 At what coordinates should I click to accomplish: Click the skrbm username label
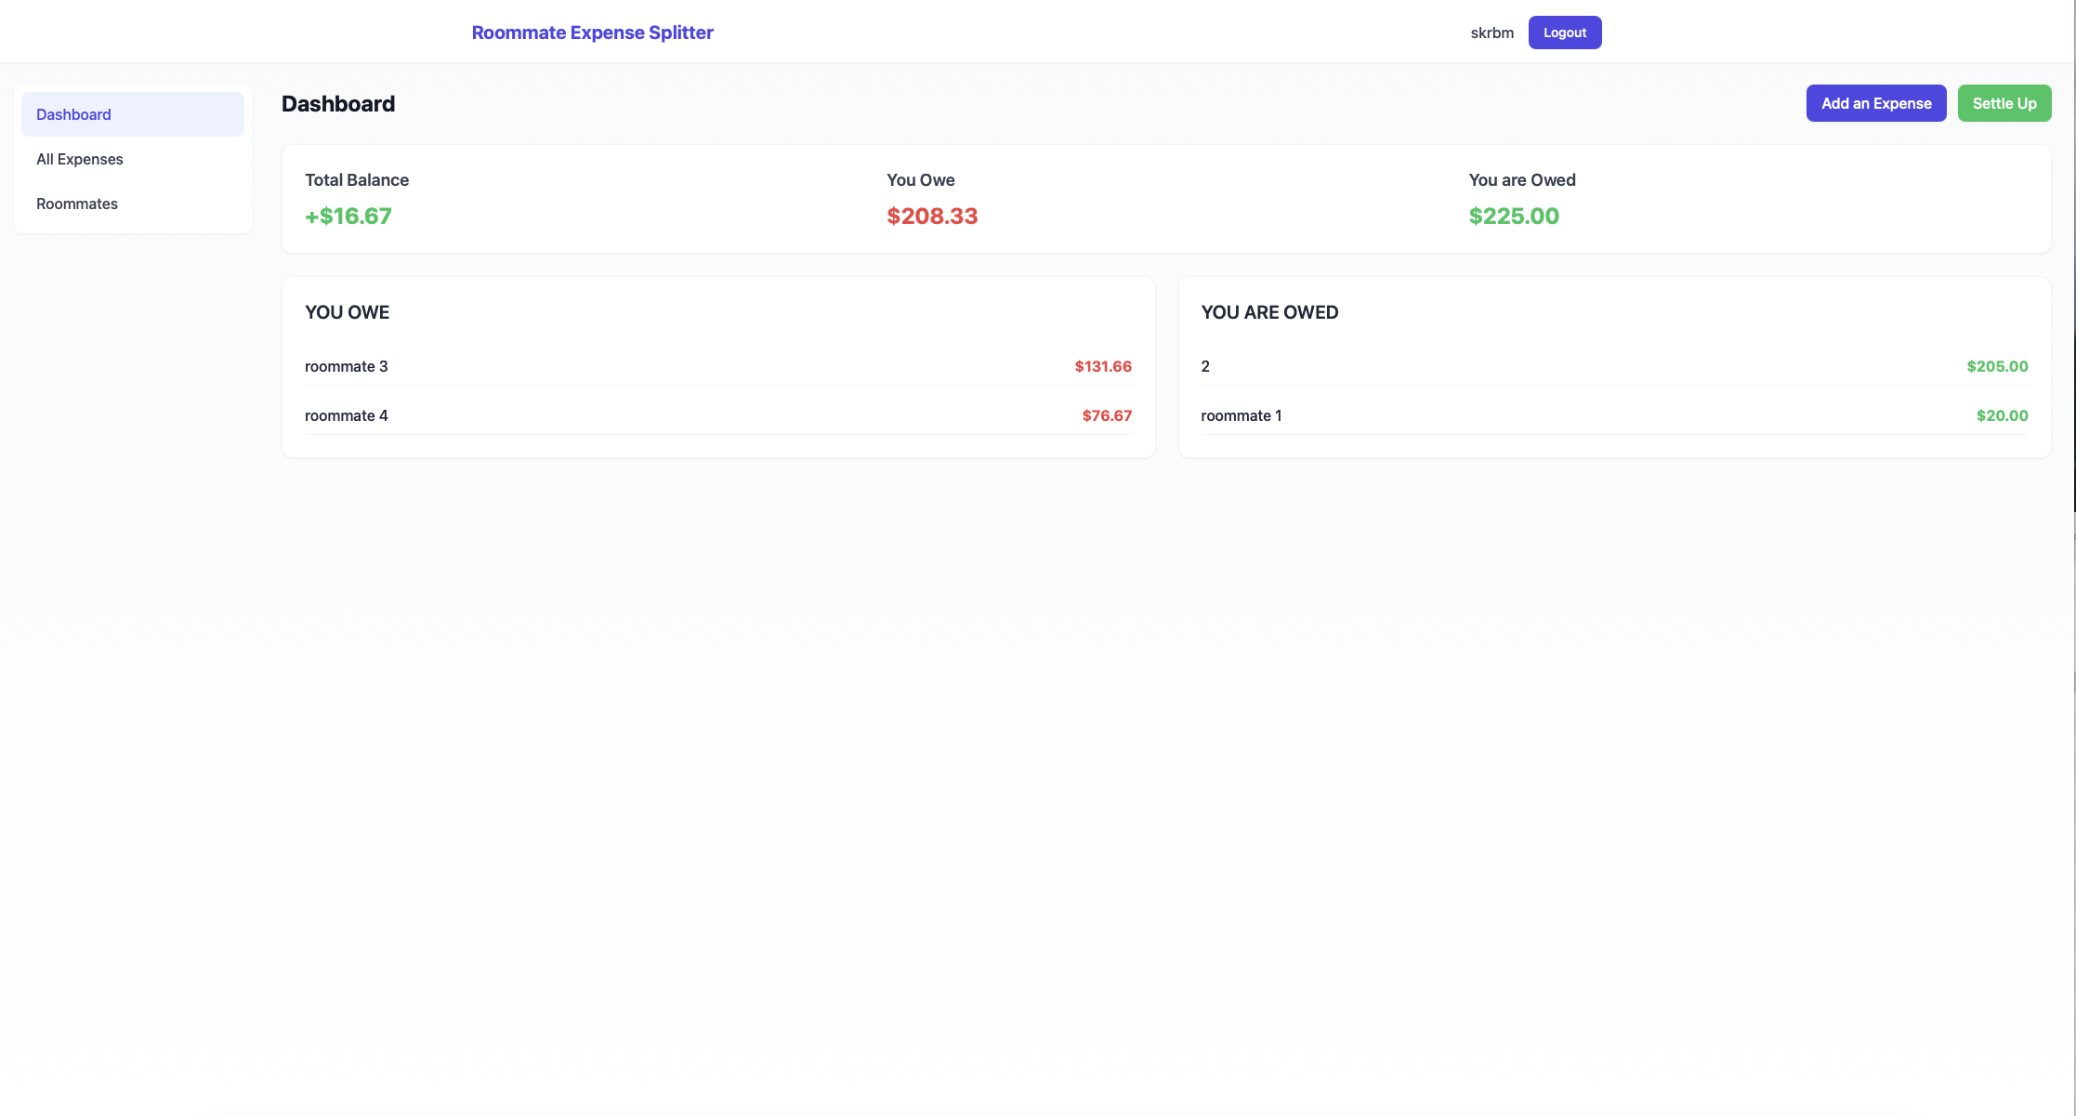[x=1491, y=33]
